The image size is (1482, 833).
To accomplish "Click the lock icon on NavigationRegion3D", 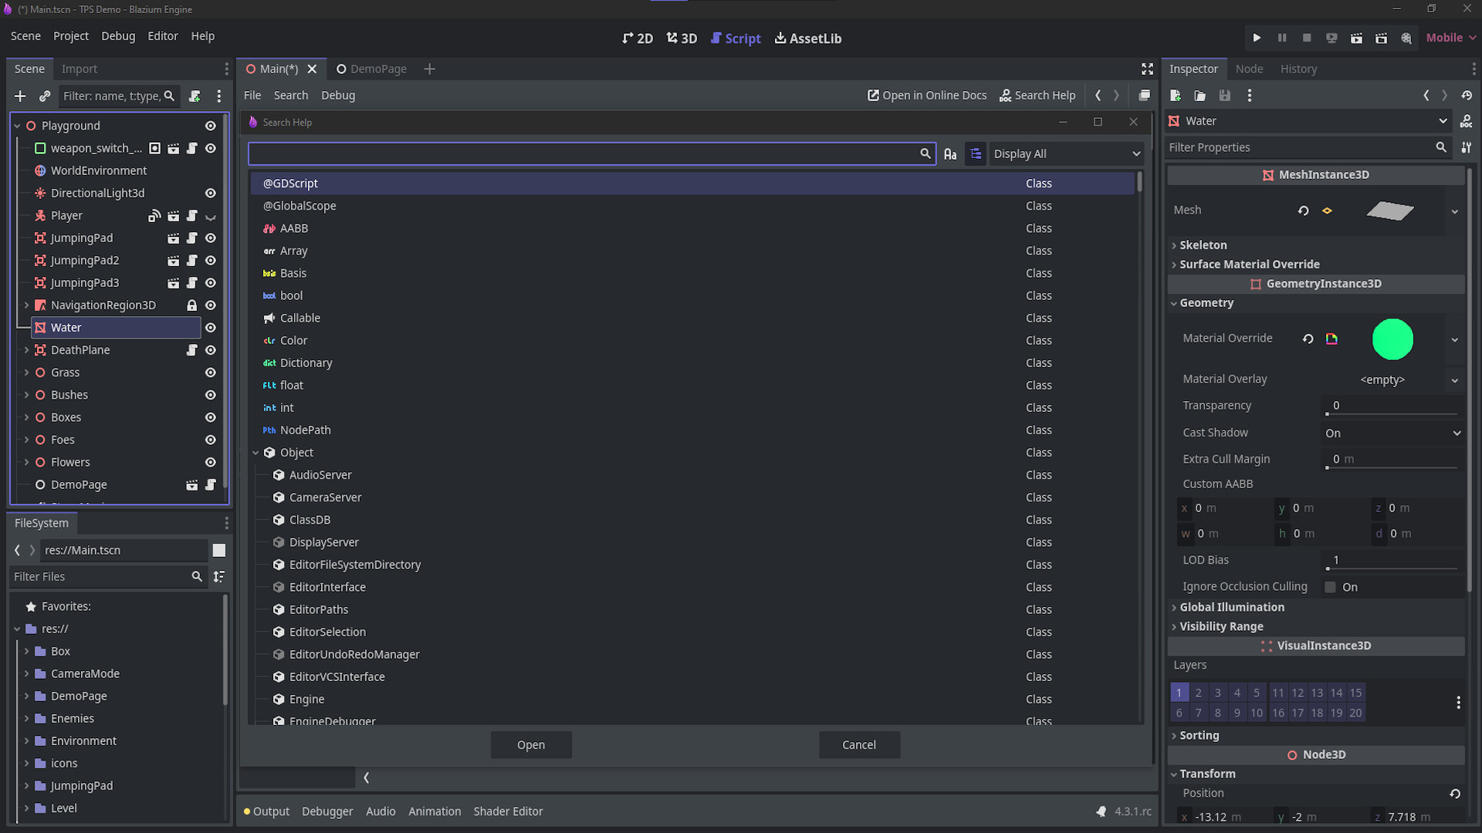I will coord(192,305).
